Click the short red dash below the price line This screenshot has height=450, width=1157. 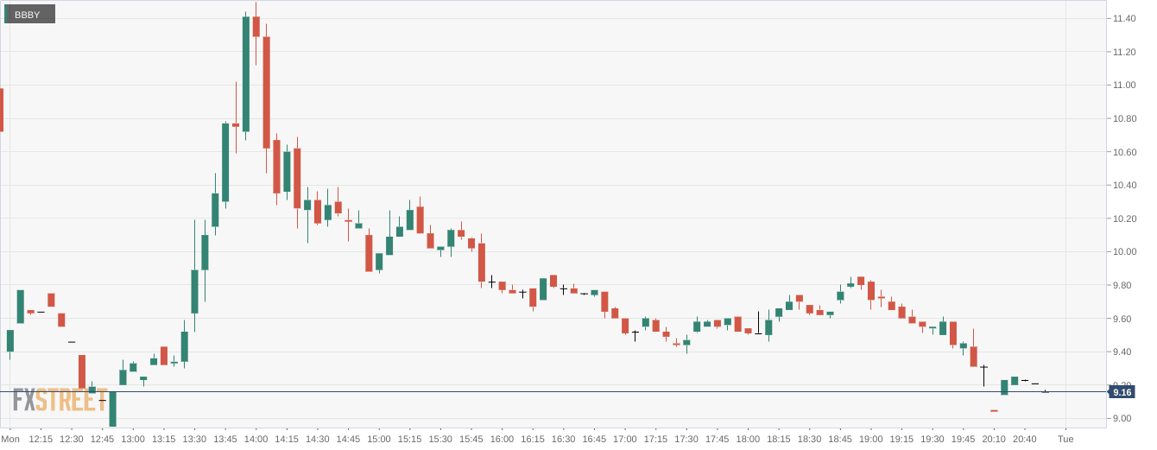[994, 411]
